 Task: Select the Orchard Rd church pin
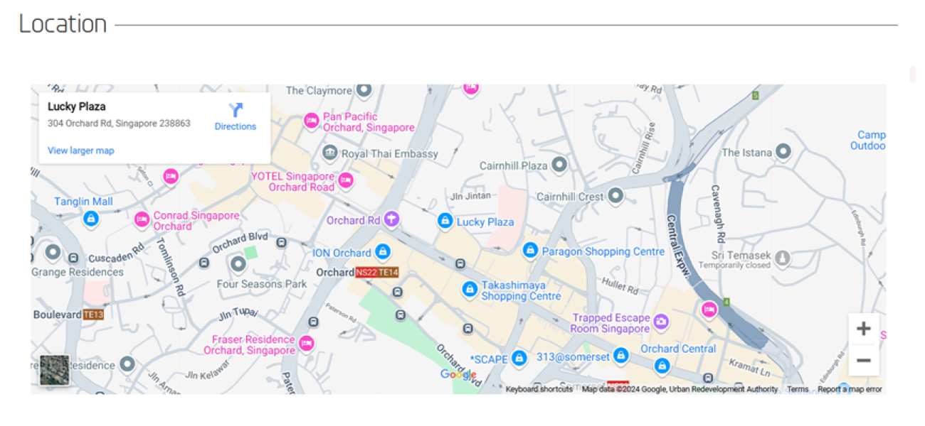coord(391,219)
